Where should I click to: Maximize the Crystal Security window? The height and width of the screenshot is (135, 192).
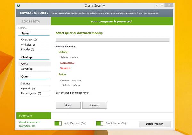(162, 5)
